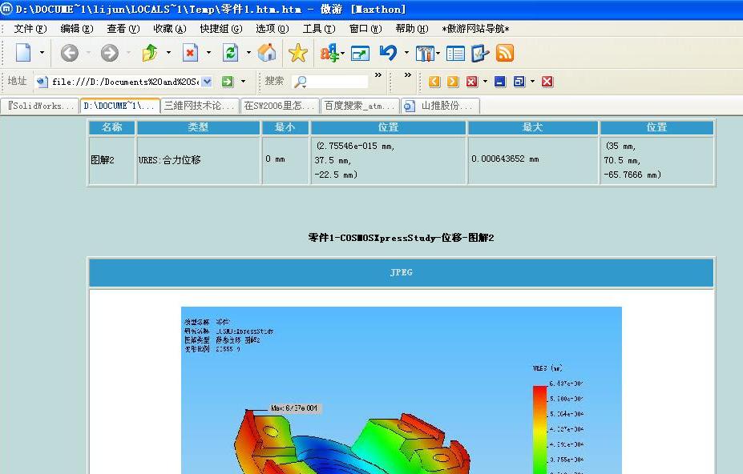Expand the Stop button dropdown arrow
This screenshot has width=743, height=474.
tap(208, 53)
